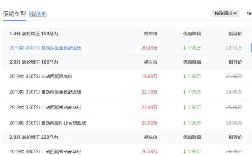The image size is (252, 155).
Task: Click the 19.98万 bare car price
Action: pyautogui.click(x=149, y=76)
